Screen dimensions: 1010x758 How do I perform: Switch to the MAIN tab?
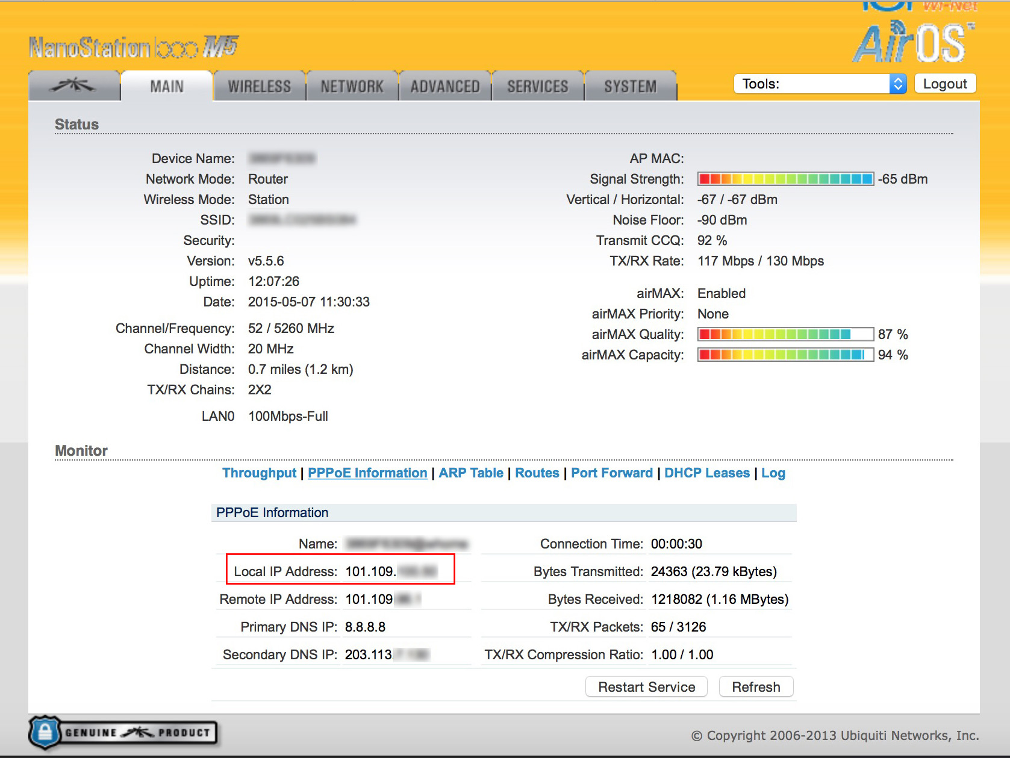pos(167,86)
